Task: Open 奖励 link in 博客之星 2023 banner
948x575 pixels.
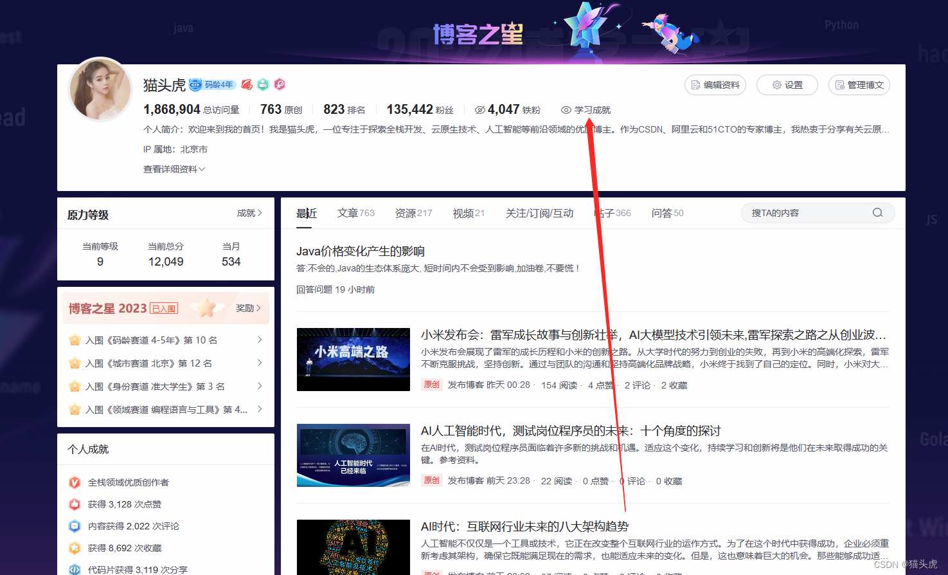Action: 248,308
